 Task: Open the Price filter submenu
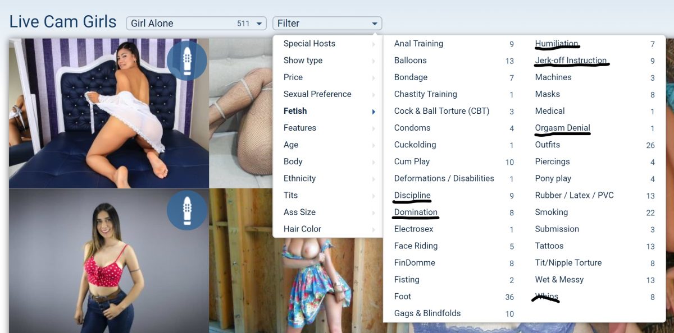329,77
